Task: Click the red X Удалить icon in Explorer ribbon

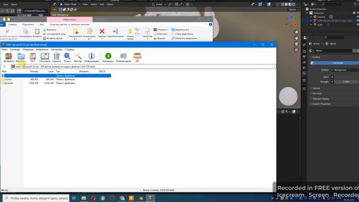Action: pyautogui.click(x=102, y=31)
